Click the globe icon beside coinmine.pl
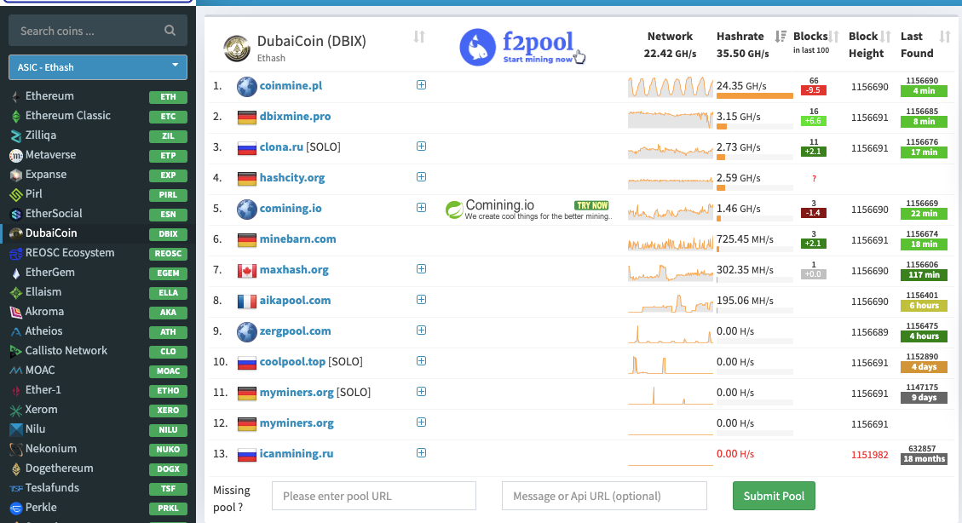 [246, 86]
